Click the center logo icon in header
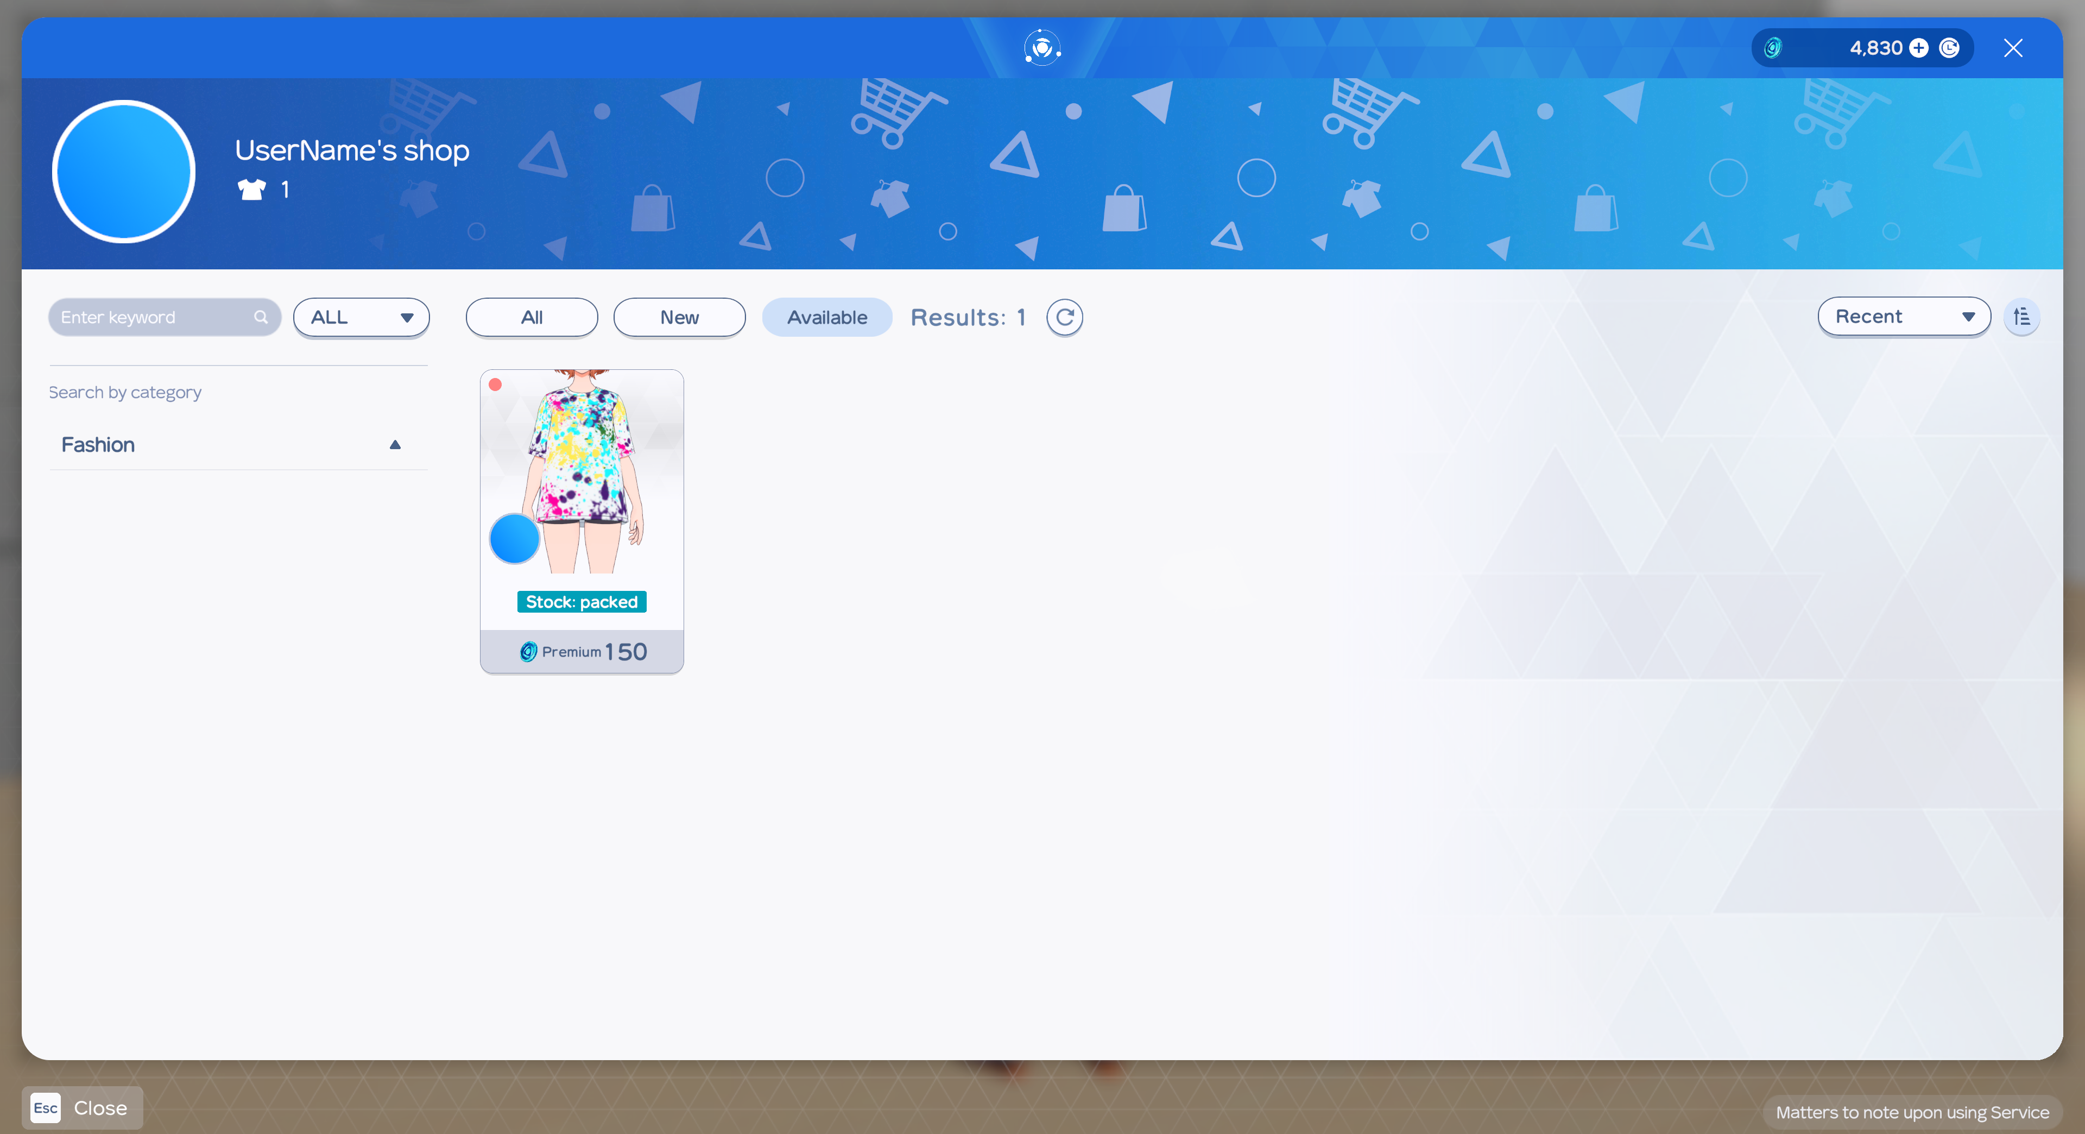The image size is (2085, 1134). click(1042, 48)
